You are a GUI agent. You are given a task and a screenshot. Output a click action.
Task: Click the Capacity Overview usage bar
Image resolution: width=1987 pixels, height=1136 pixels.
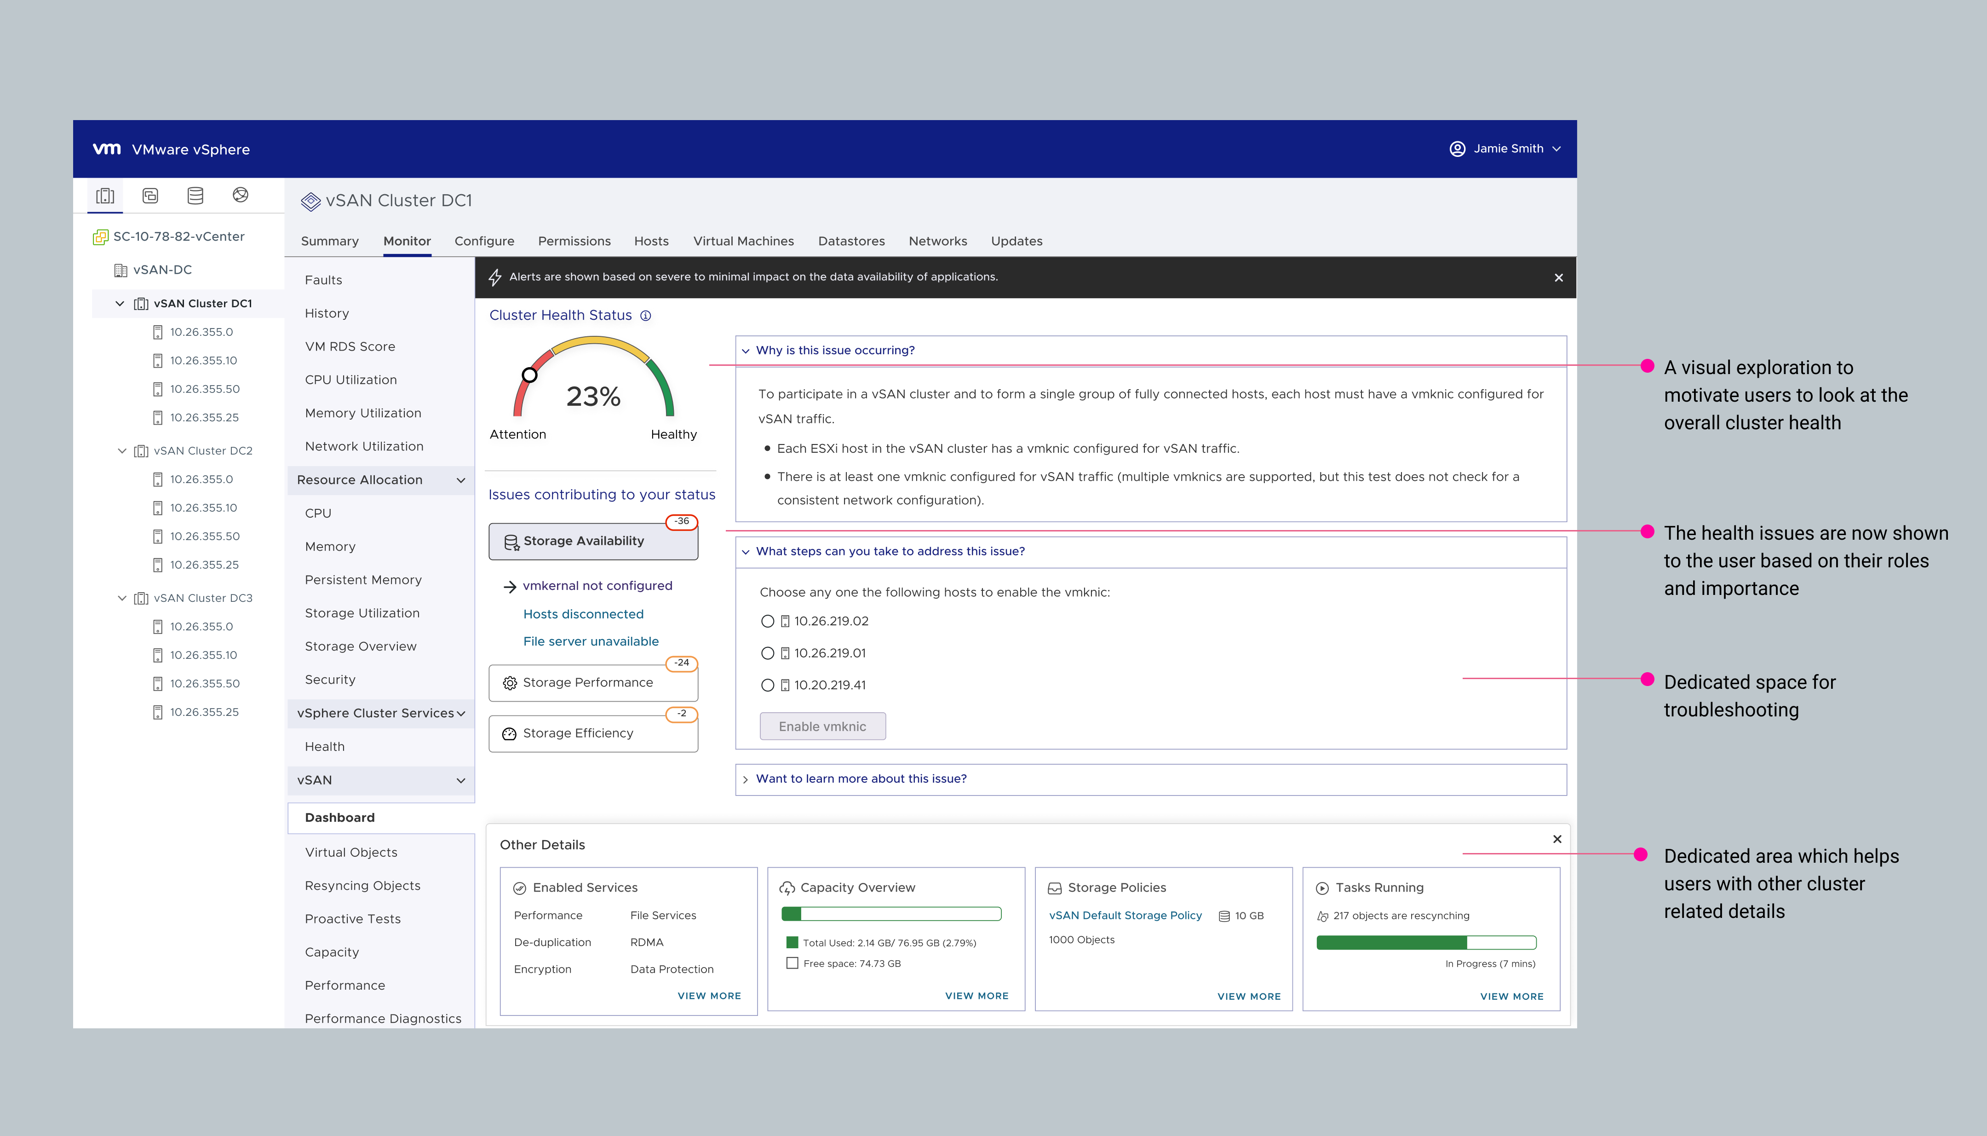coord(891,914)
